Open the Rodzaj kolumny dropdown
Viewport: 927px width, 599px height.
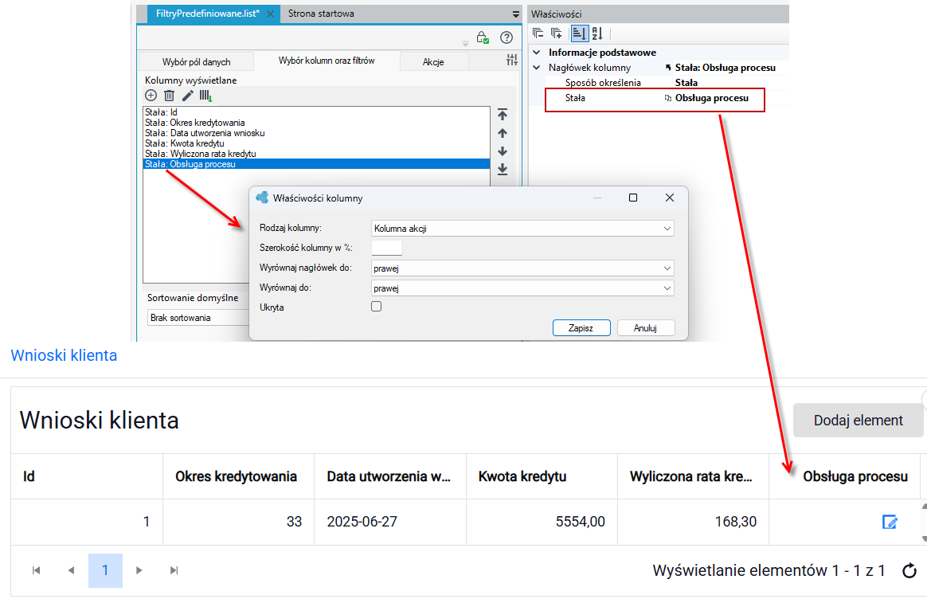(522, 229)
